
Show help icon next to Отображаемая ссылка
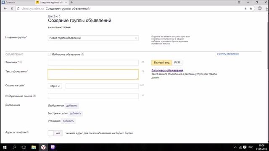(x=34, y=96)
